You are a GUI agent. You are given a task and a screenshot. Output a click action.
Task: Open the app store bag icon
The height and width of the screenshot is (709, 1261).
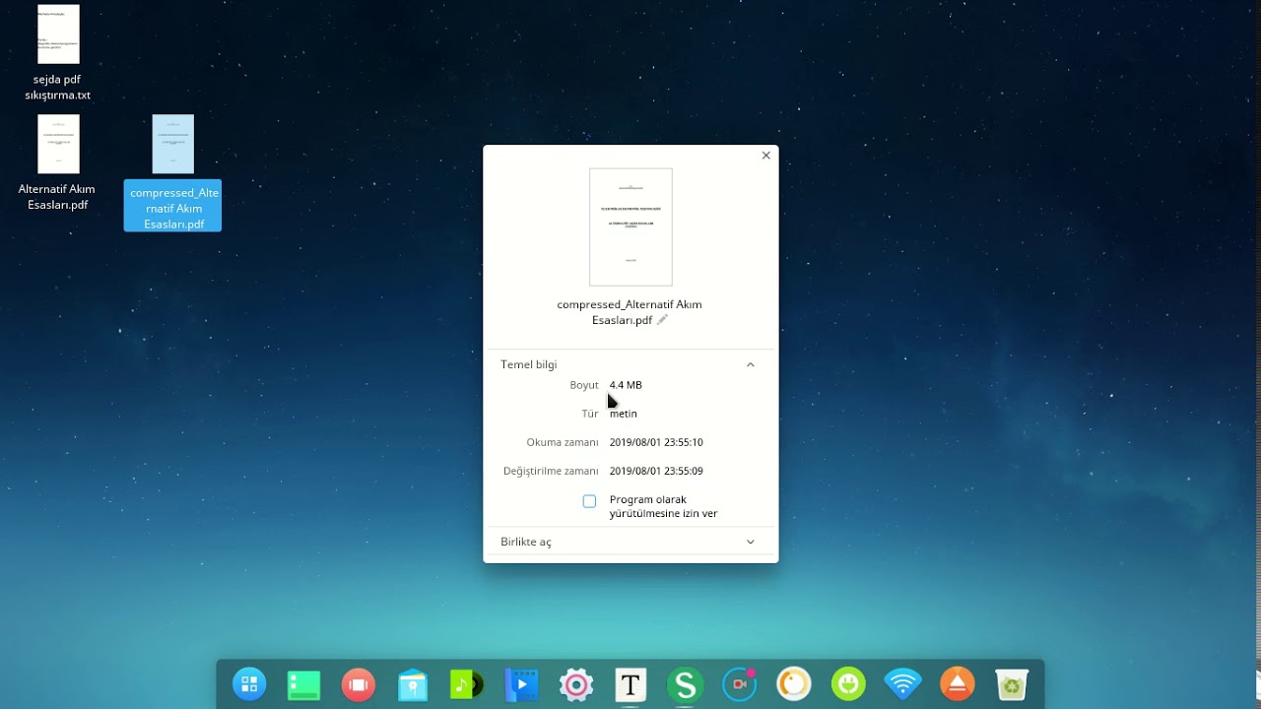(413, 684)
